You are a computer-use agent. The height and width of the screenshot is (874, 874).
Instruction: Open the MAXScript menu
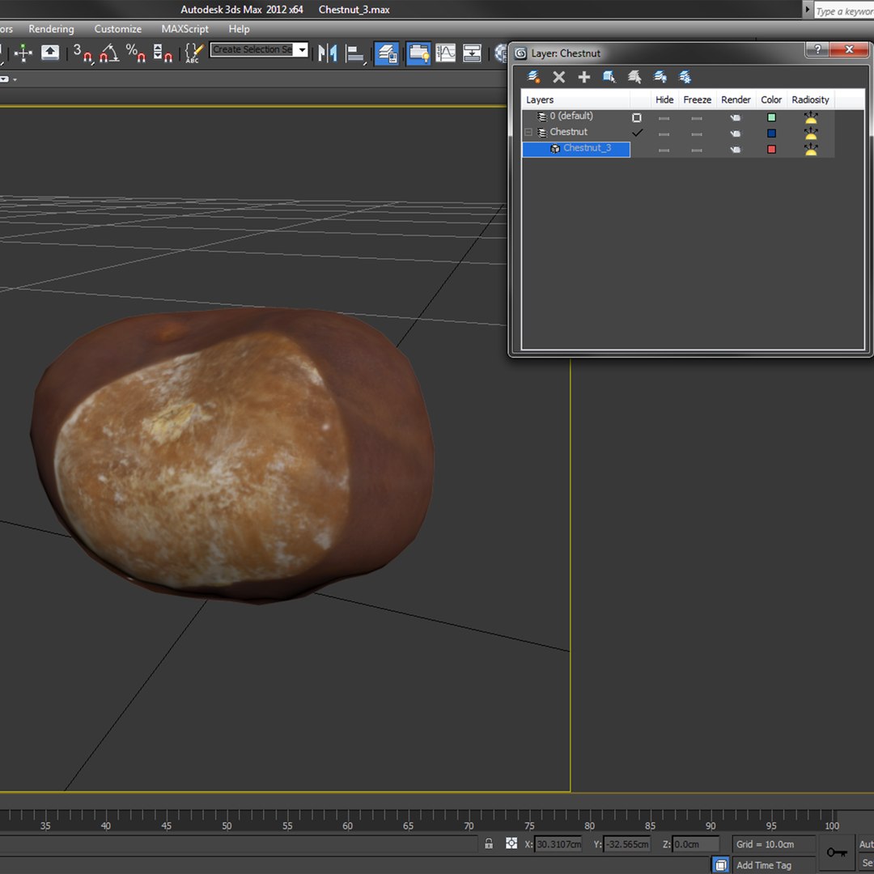[185, 29]
